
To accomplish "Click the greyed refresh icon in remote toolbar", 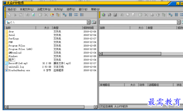I will point(133,15).
